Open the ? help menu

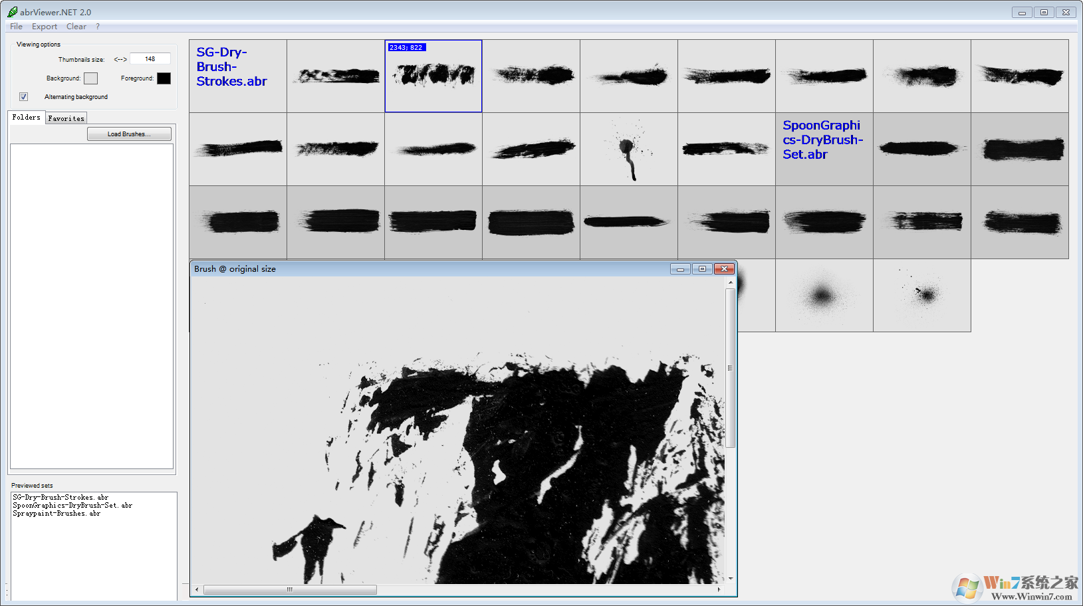coord(98,27)
